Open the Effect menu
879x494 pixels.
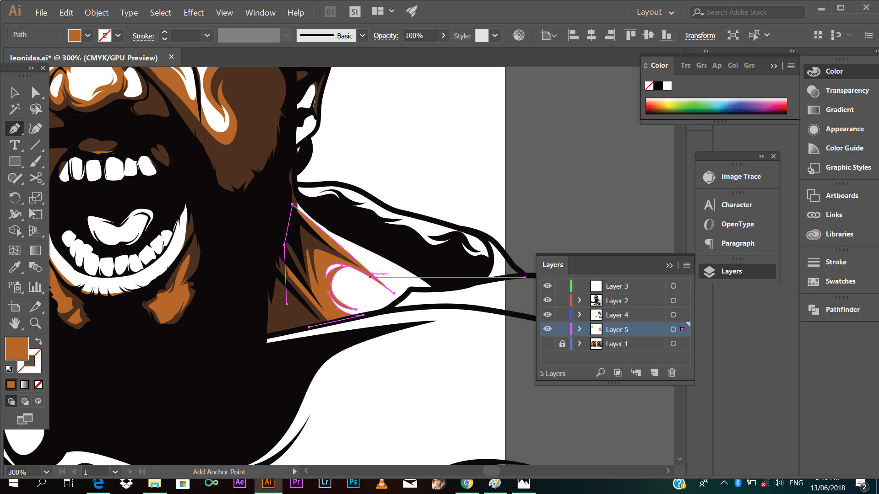click(193, 12)
